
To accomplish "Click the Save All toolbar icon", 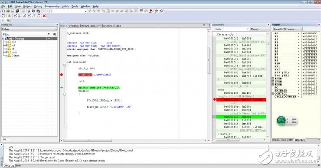I will 17,11.
